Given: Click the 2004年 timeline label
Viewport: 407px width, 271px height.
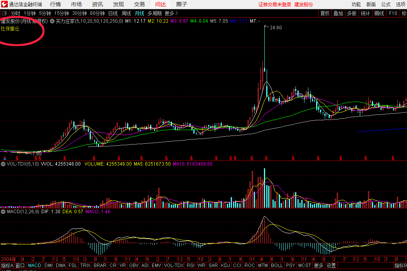Looking at the screenshot, I should [9, 259].
